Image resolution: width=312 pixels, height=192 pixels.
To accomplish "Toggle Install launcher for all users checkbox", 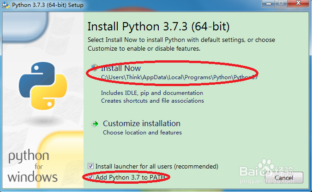I will point(90,166).
